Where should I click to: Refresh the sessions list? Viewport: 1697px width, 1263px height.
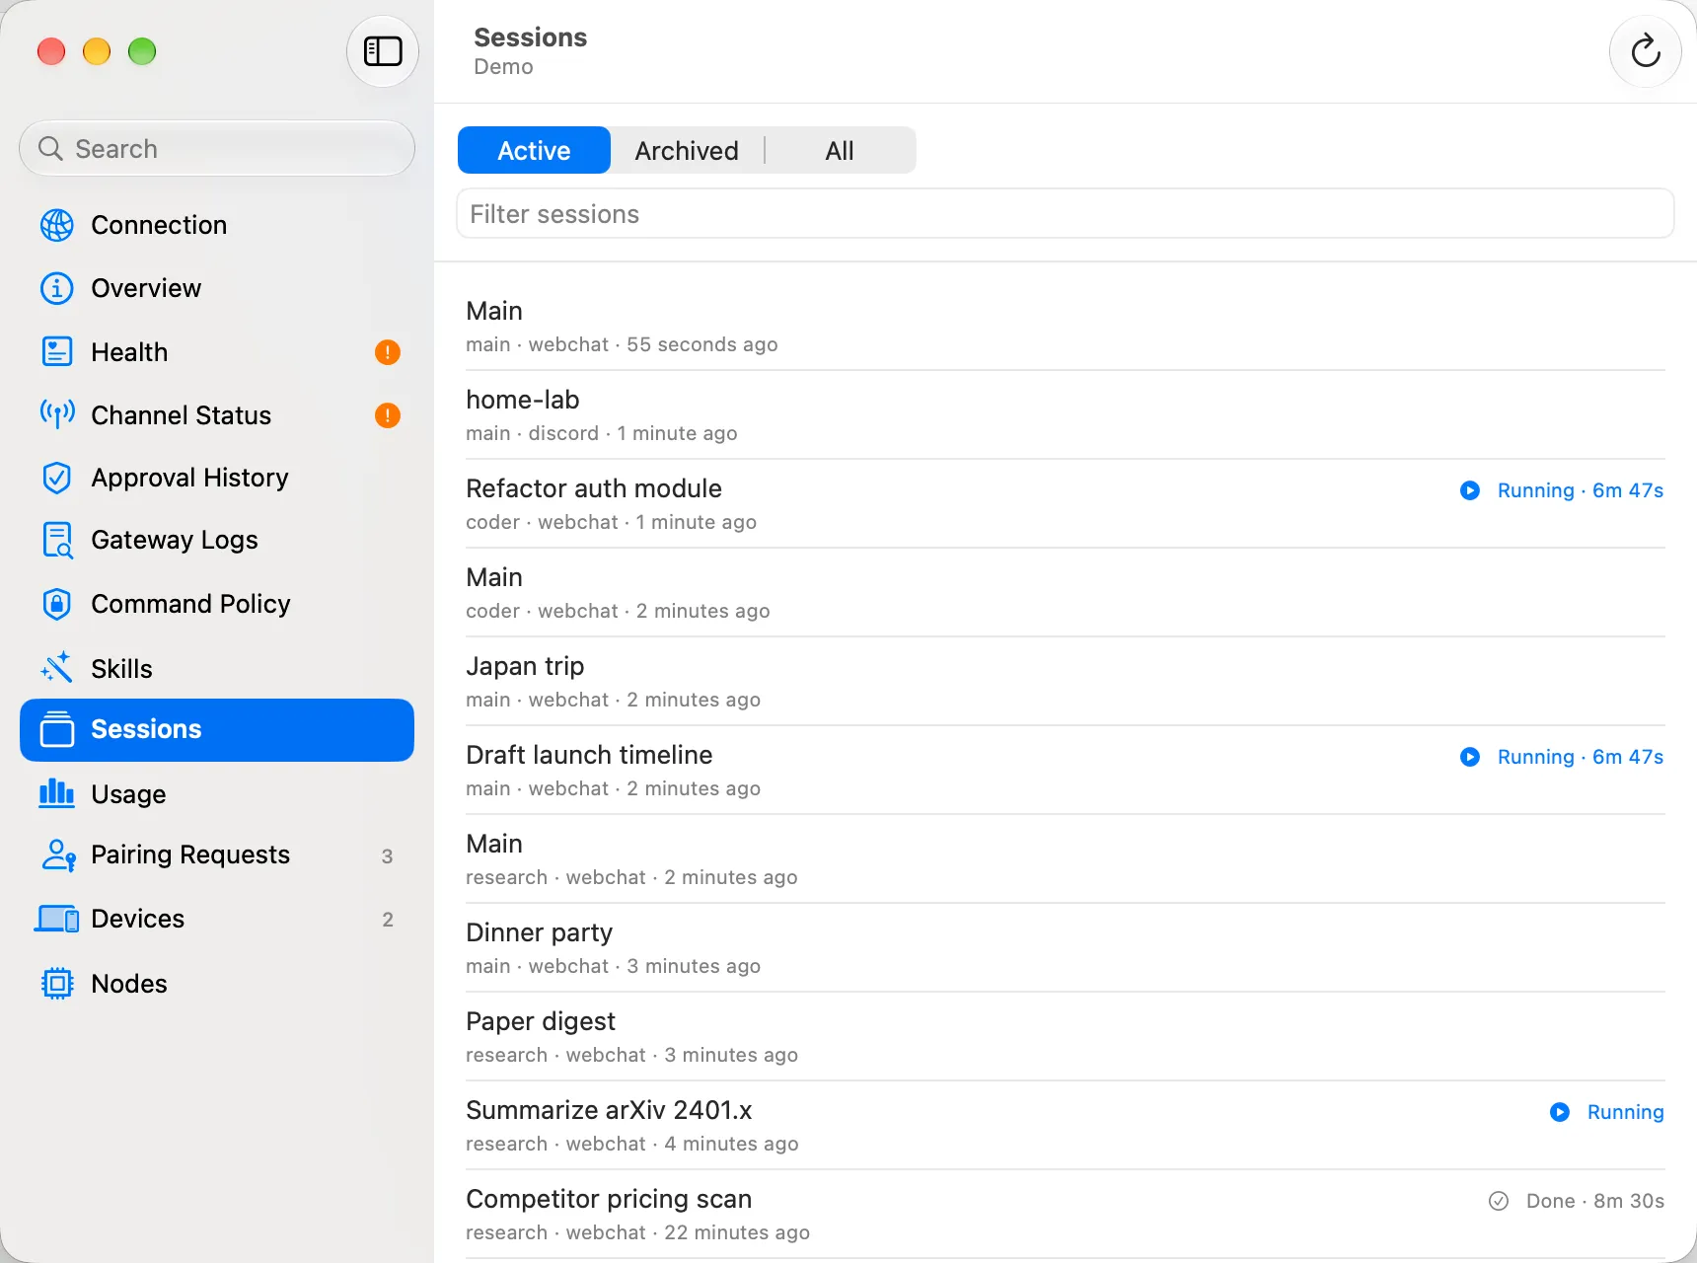pos(1645,51)
